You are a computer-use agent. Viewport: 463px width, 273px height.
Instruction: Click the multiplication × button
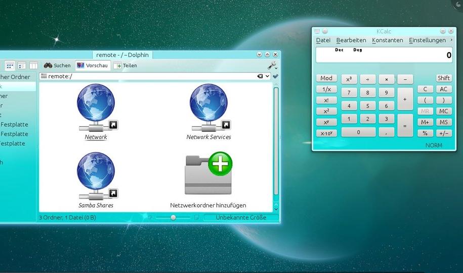coord(386,79)
